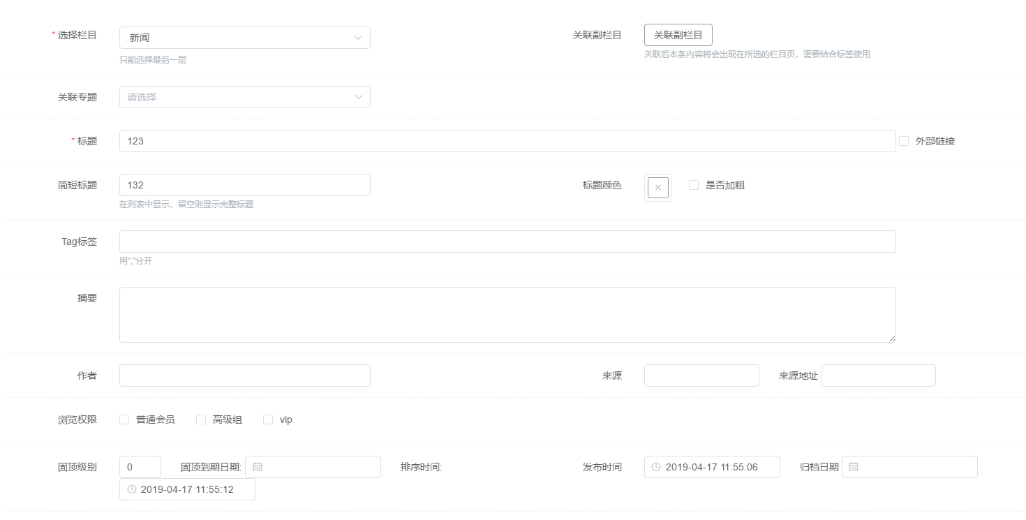Click the 来源 input field
The image size is (1026, 520).
coord(701,376)
